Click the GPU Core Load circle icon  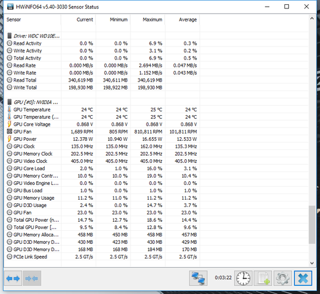click(x=9, y=168)
